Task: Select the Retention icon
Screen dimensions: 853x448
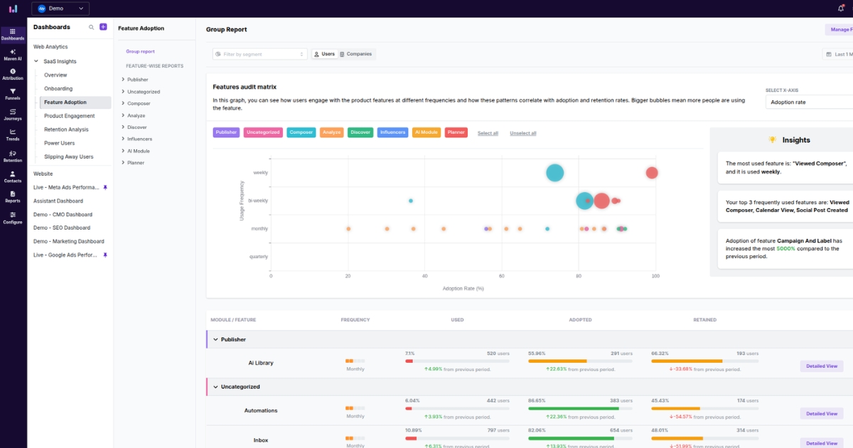Action: [13, 157]
